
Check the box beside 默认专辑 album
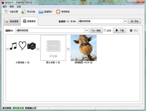(x=38, y=49)
